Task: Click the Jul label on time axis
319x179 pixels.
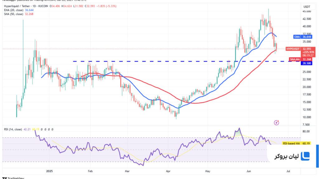Action: [288, 171]
